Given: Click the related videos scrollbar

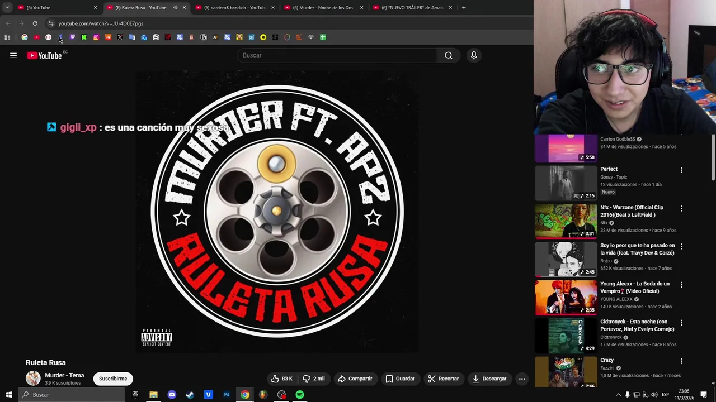Looking at the screenshot, I should click(x=713, y=158).
